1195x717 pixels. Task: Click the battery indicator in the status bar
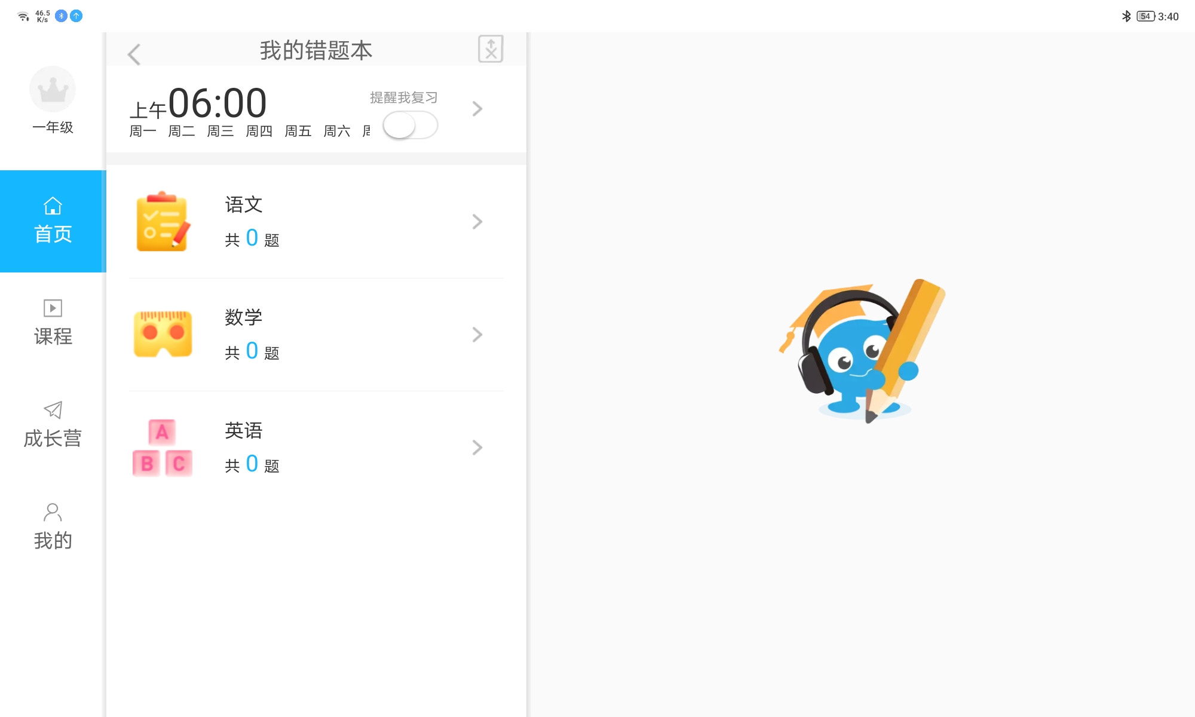tap(1145, 16)
